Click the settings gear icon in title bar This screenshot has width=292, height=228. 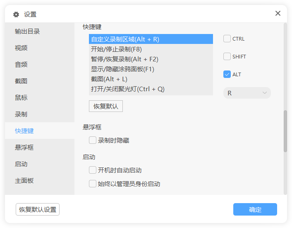tap(16, 15)
